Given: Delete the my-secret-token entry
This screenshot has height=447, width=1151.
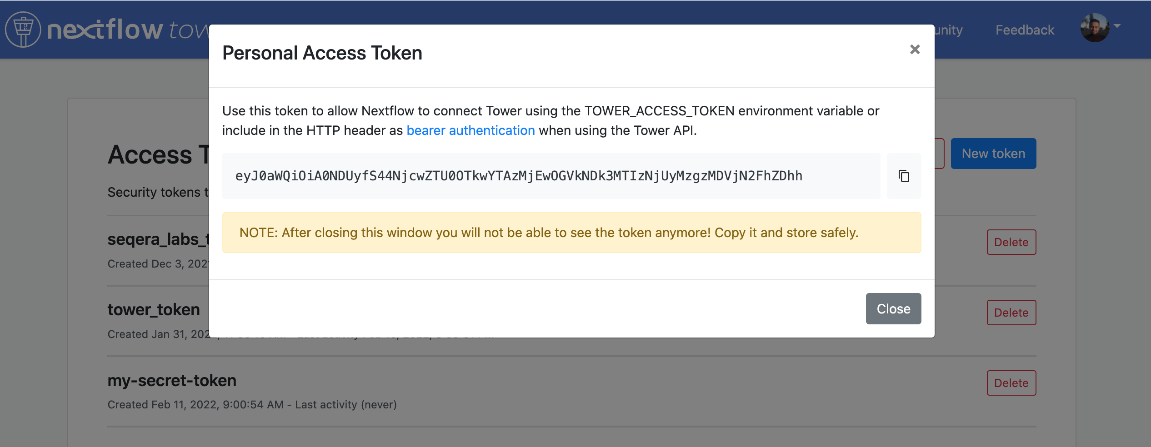Looking at the screenshot, I should [1011, 383].
